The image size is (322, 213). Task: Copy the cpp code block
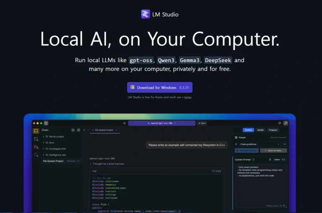[x=216, y=171]
